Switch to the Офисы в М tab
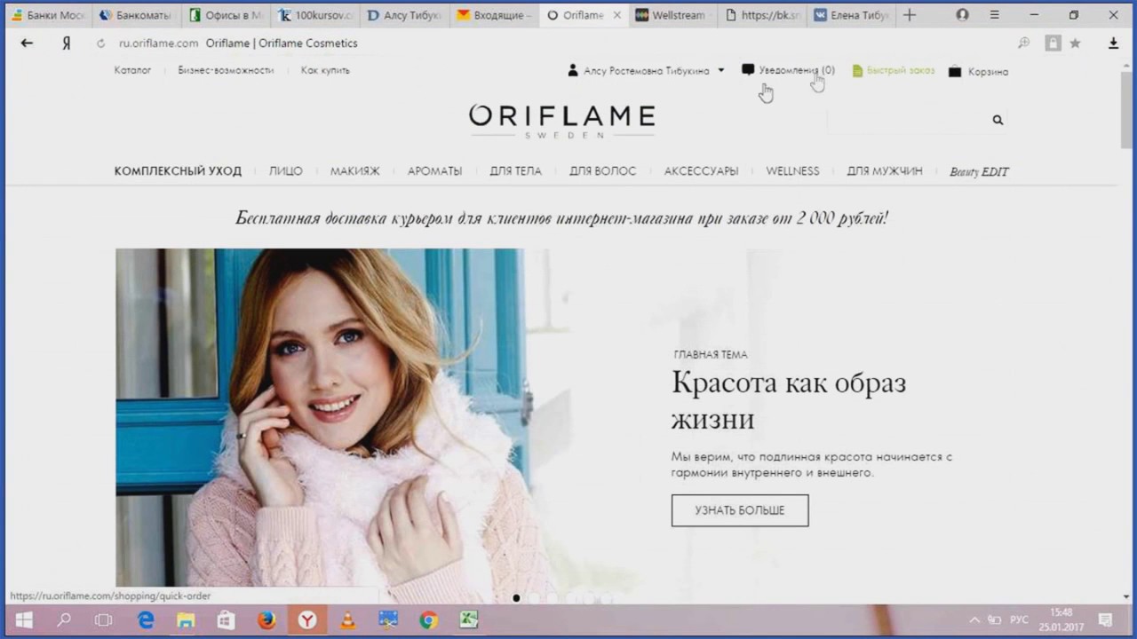Screen dimensions: 1137x639 click(227, 15)
